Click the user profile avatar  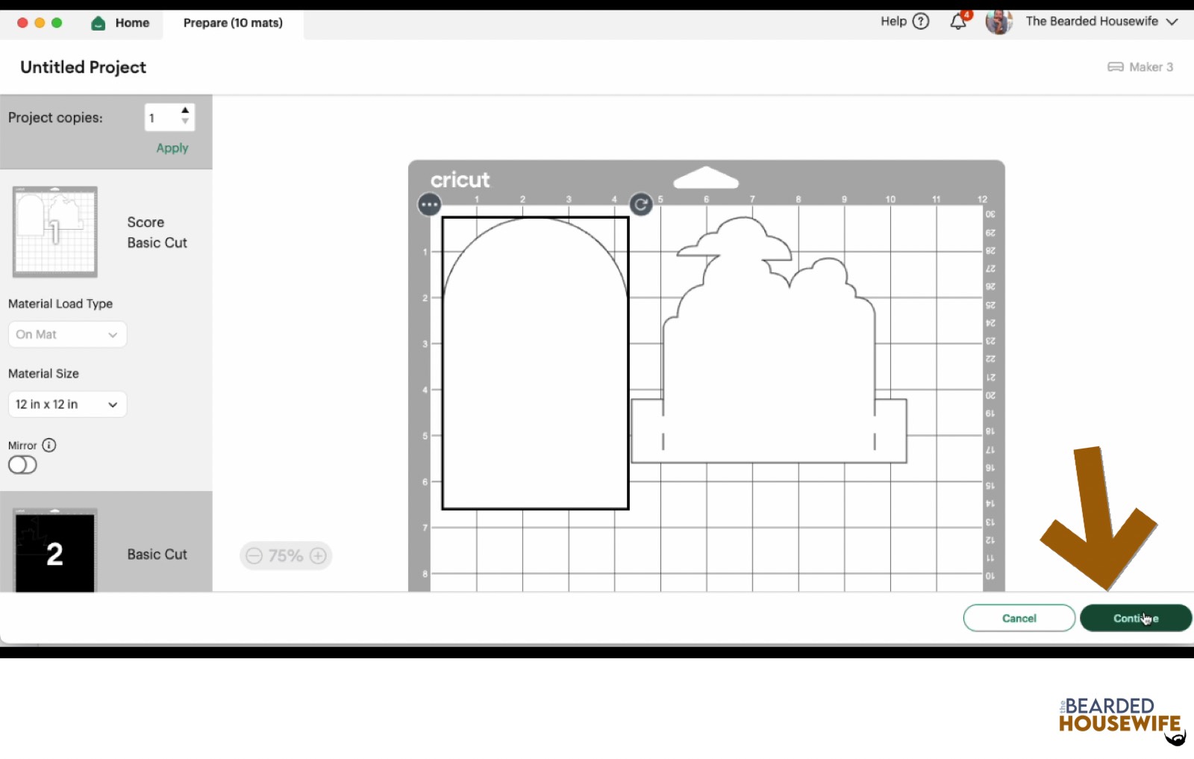pyautogui.click(x=999, y=22)
